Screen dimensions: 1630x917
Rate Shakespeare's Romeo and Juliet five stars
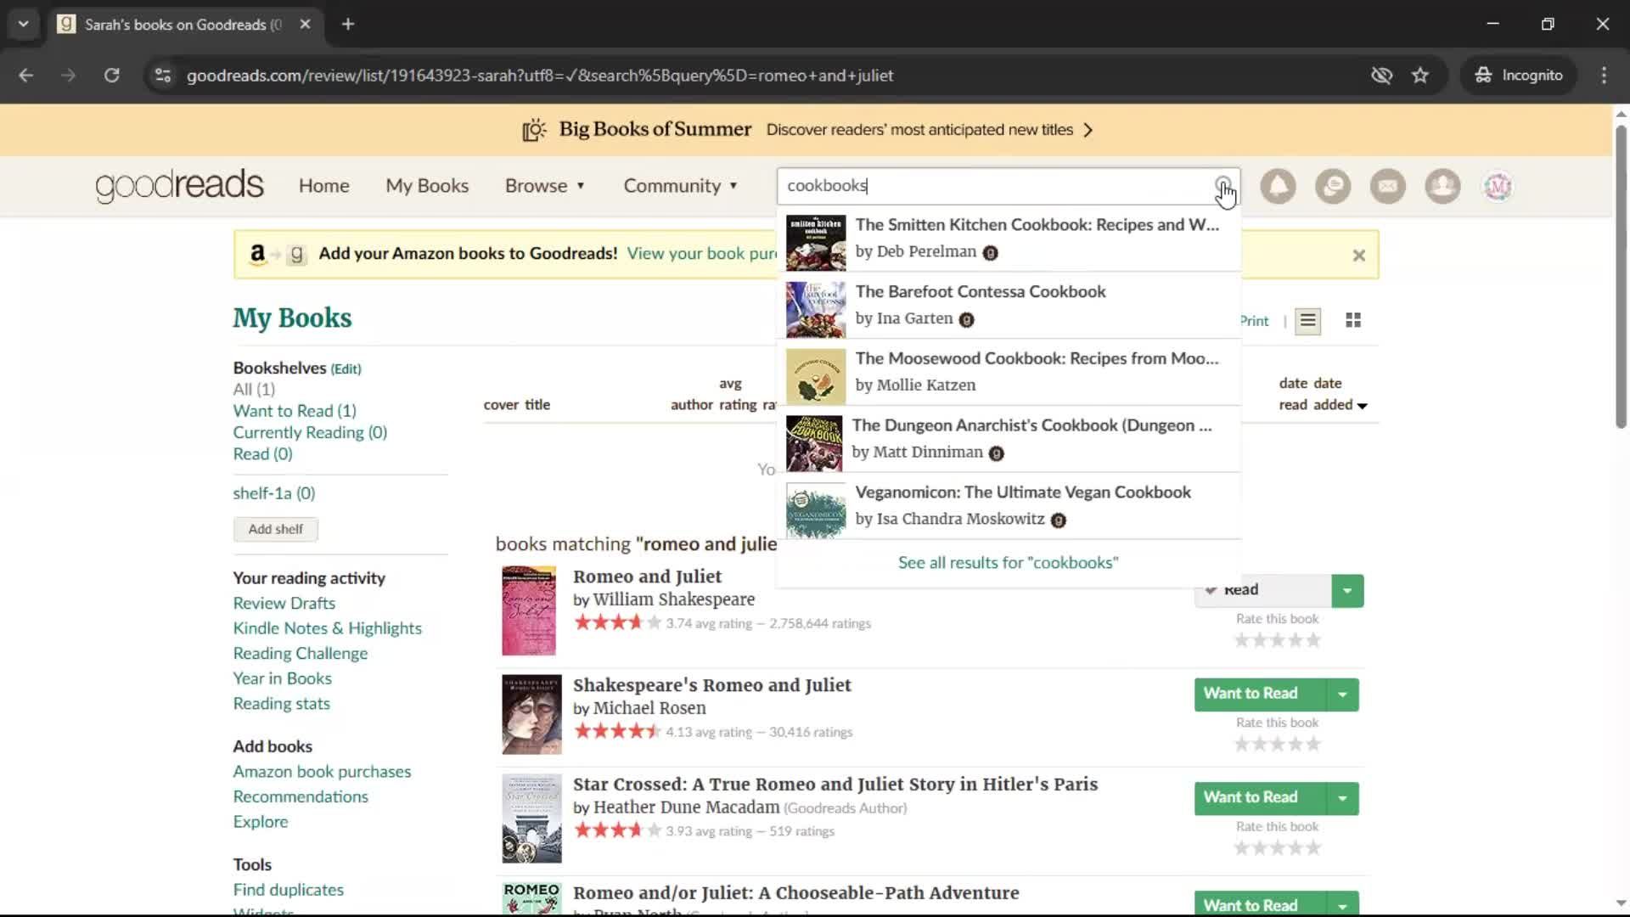[1313, 744]
